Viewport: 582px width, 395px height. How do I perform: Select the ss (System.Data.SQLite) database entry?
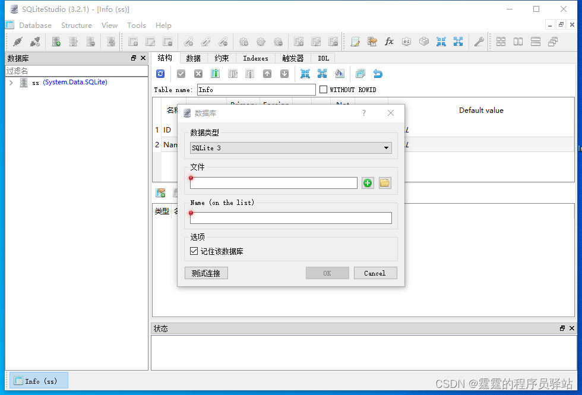69,83
